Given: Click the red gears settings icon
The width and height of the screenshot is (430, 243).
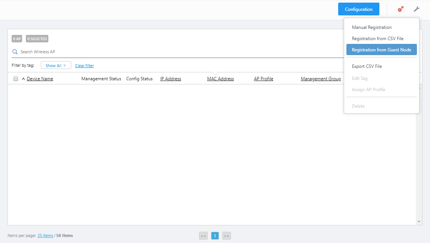Looking at the screenshot, I should pos(400,9).
